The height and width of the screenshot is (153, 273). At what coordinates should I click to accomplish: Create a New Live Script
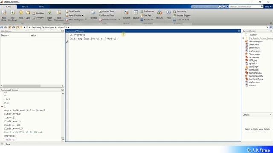pyautogui.click(x=12, y=15)
